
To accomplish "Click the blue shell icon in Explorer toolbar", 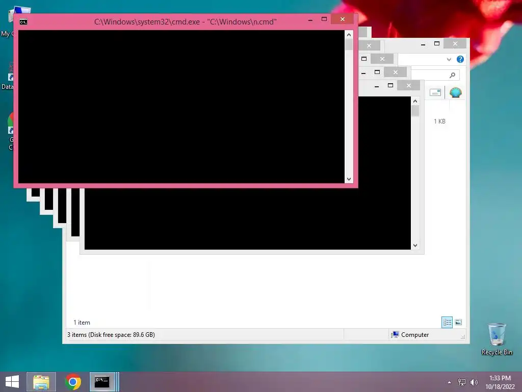I will coord(455,92).
